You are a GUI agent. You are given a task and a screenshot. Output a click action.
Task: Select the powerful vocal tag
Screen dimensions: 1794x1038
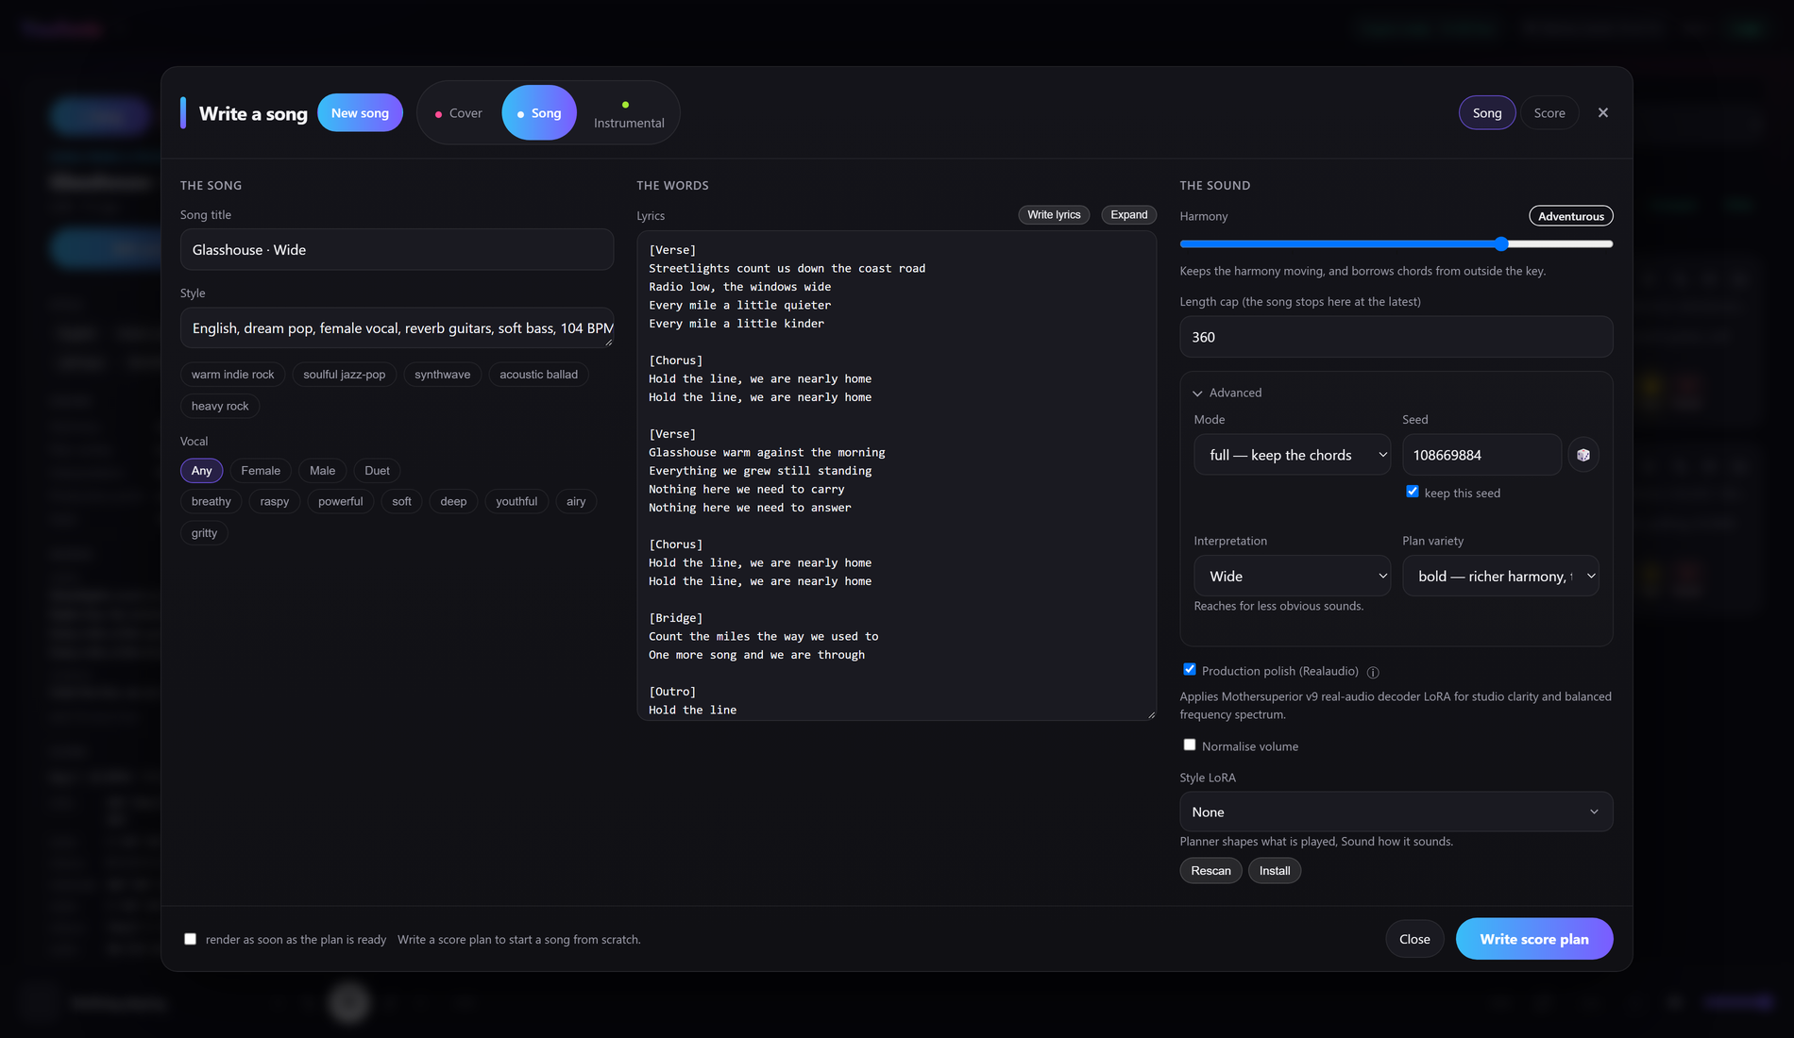point(341,502)
